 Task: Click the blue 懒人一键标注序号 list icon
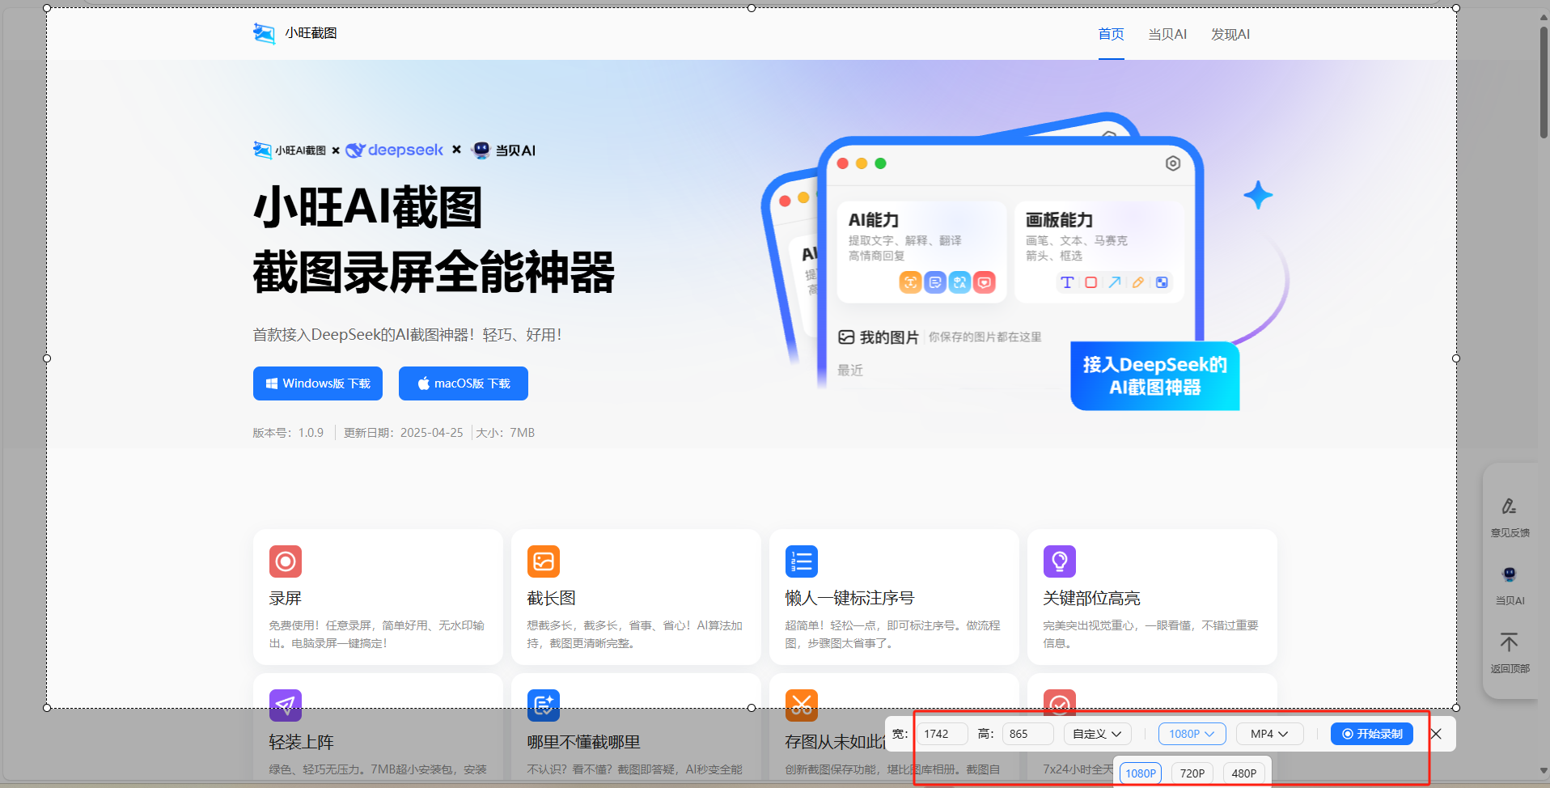(x=802, y=561)
